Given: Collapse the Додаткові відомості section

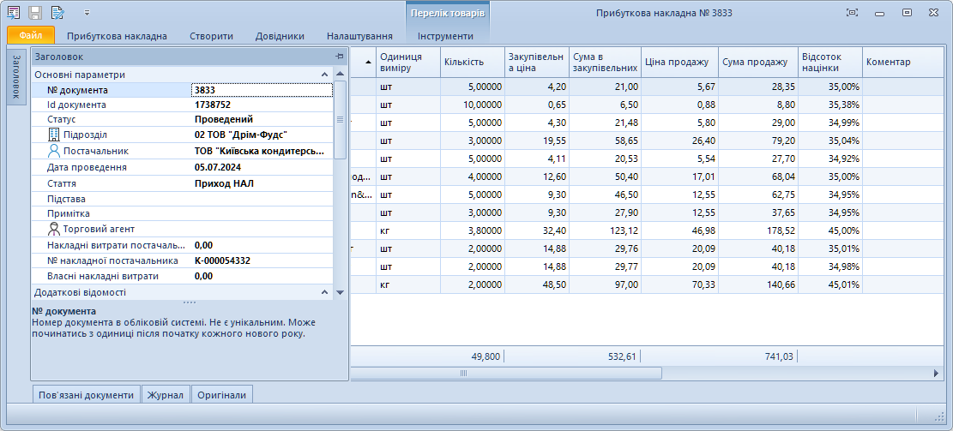Looking at the screenshot, I should tap(325, 292).
